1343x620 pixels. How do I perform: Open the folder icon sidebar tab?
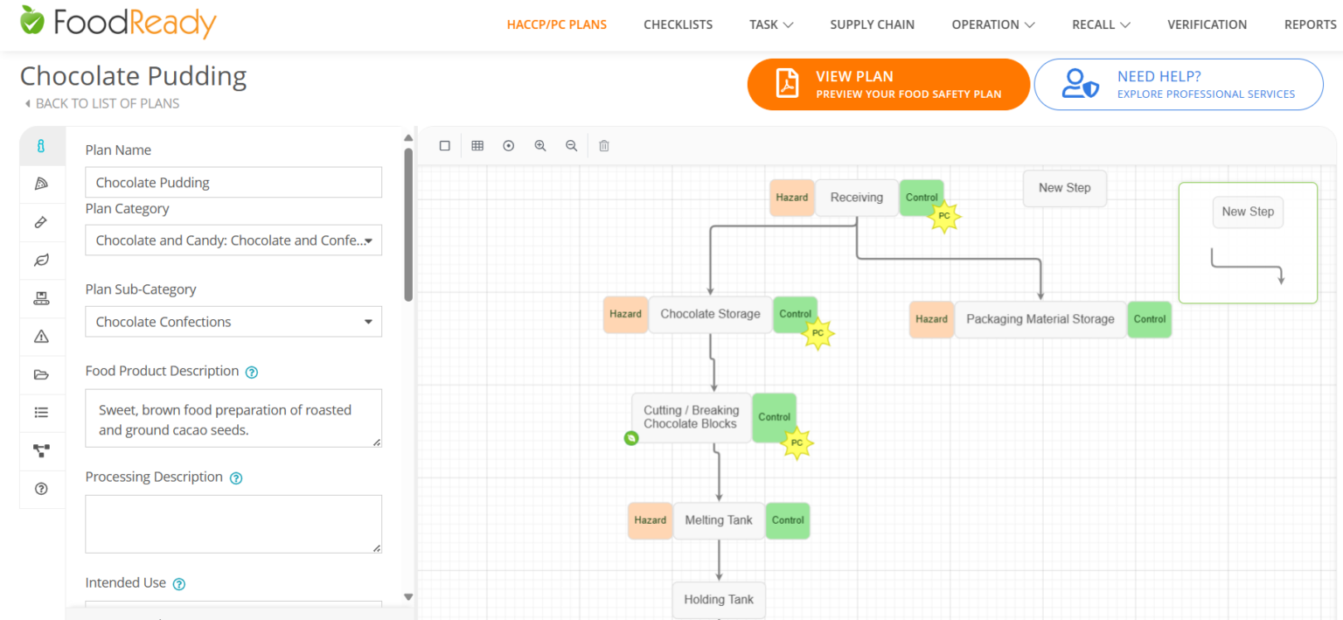pyautogui.click(x=41, y=375)
